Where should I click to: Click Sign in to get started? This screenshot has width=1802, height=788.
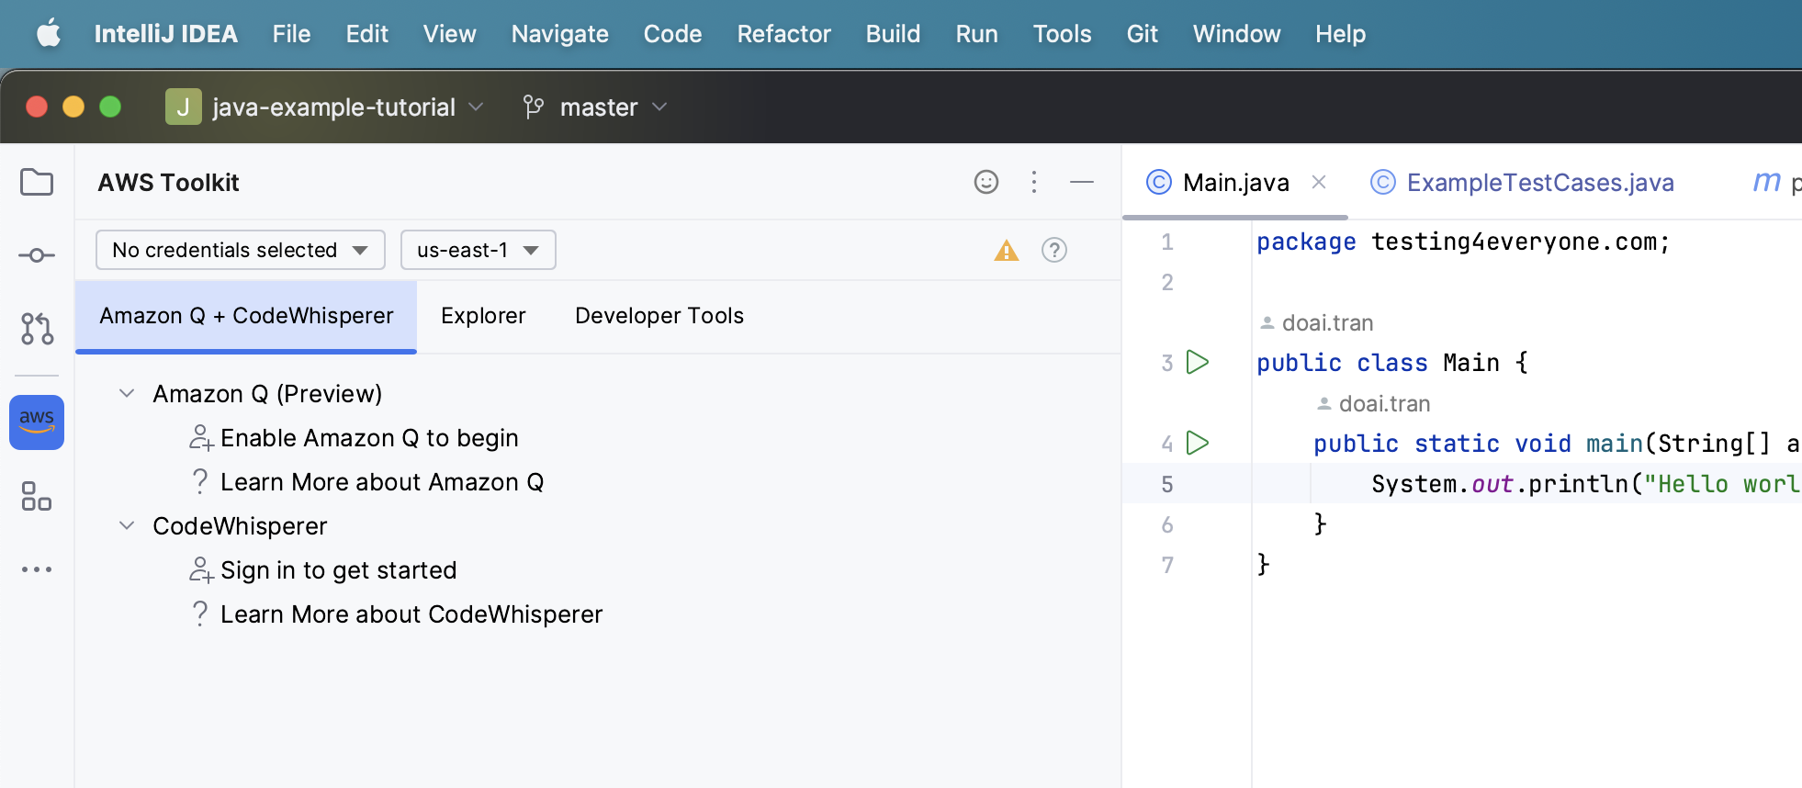[338, 570]
